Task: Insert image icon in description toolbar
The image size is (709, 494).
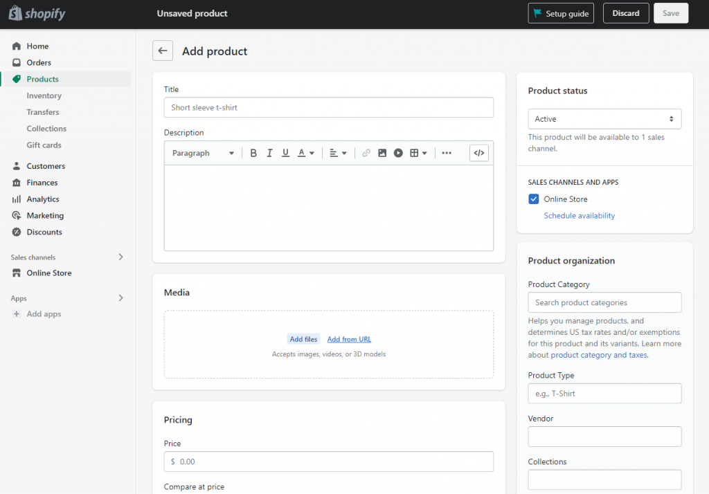Action: coord(382,153)
